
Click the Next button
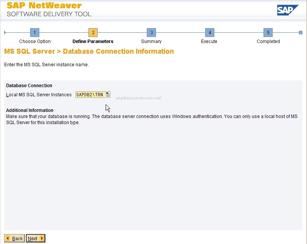[x=35, y=238]
